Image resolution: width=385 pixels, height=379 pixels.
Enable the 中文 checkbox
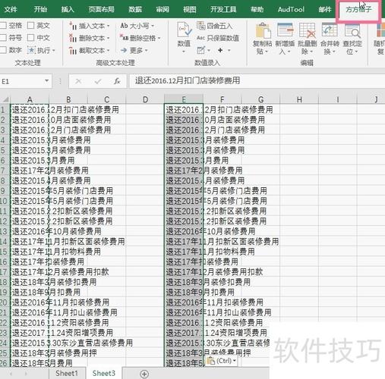point(30,38)
